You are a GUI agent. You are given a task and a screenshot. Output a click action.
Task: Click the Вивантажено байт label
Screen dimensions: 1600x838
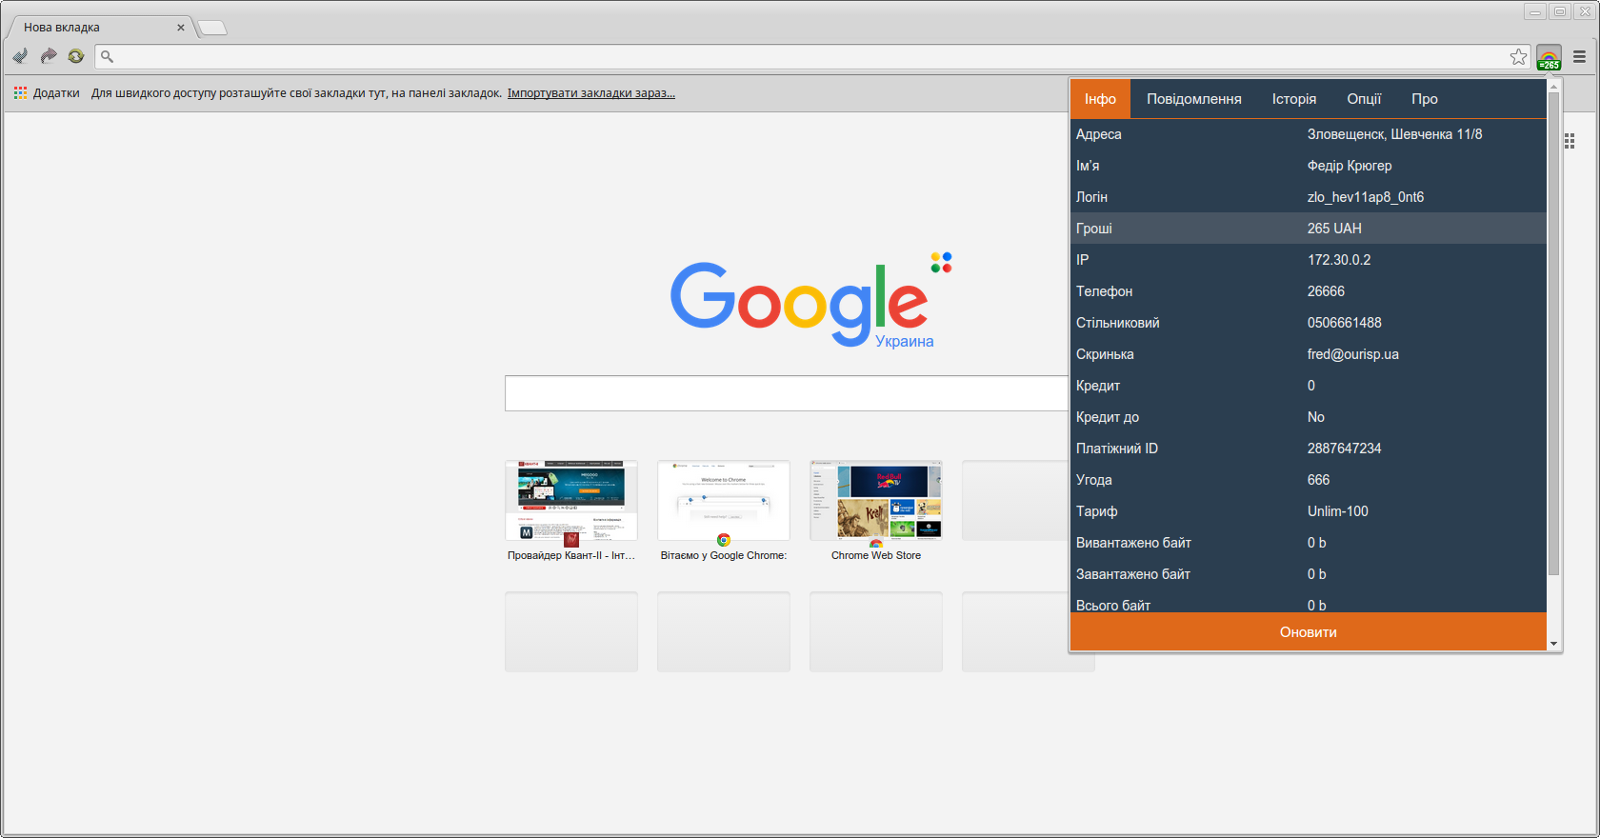1133,543
